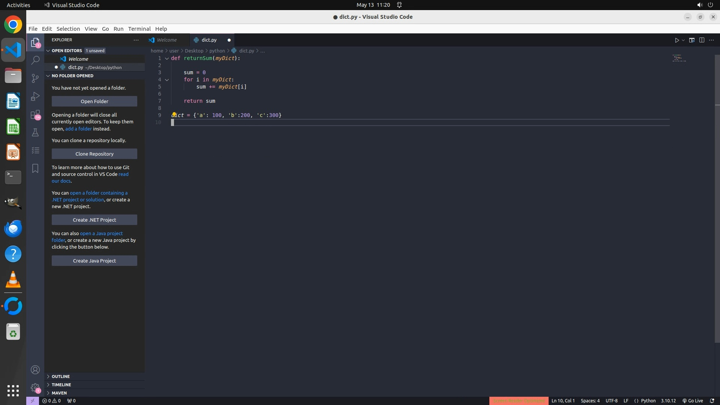Toggle notifications bell in status bar
The image size is (720, 405).
(x=712, y=401)
